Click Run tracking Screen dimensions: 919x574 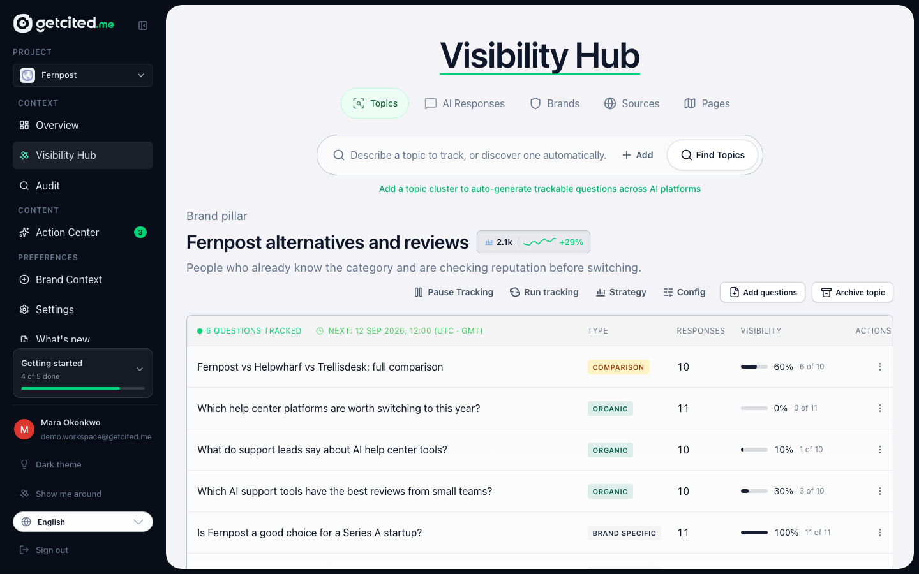pyautogui.click(x=544, y=292)
